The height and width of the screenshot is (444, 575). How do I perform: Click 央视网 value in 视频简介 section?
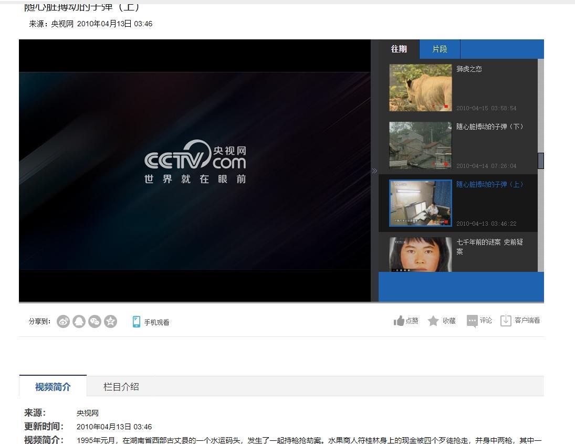point(87,413)
